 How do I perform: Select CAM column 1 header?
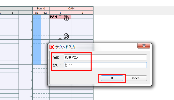[60, 12]
